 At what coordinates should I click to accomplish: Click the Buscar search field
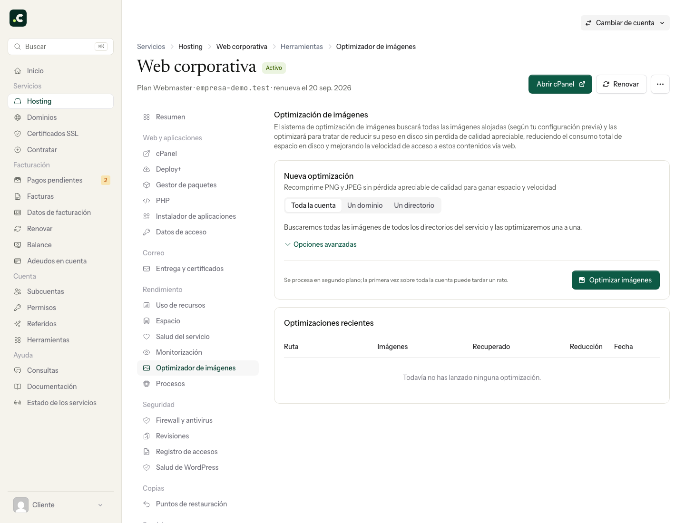tap(60, 47)
